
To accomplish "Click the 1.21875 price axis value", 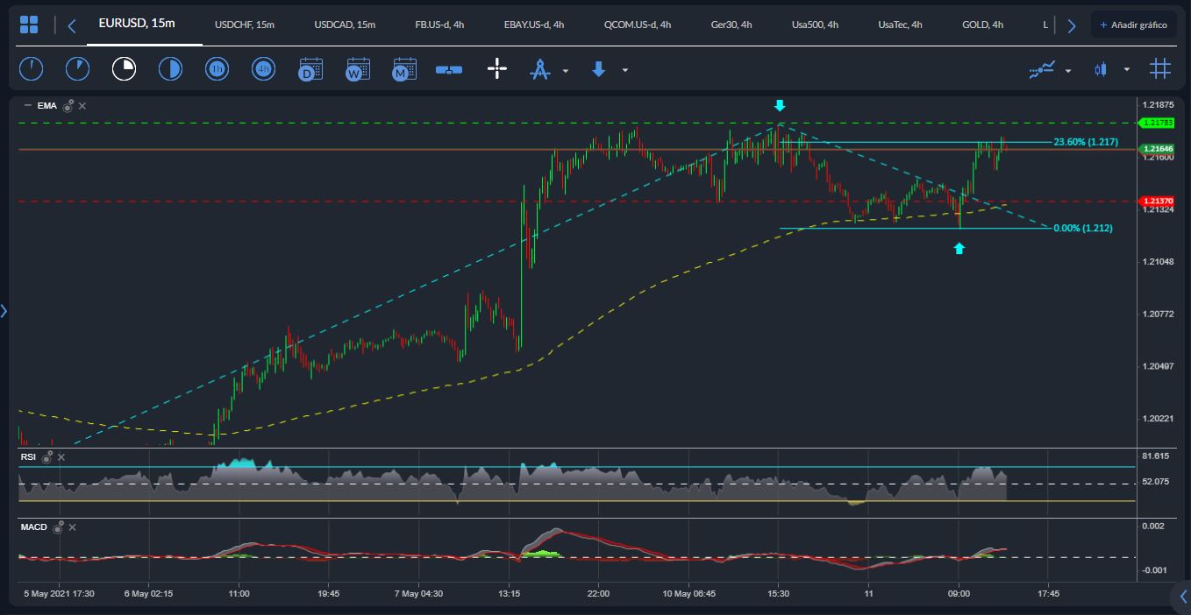I will (1156, 105).
